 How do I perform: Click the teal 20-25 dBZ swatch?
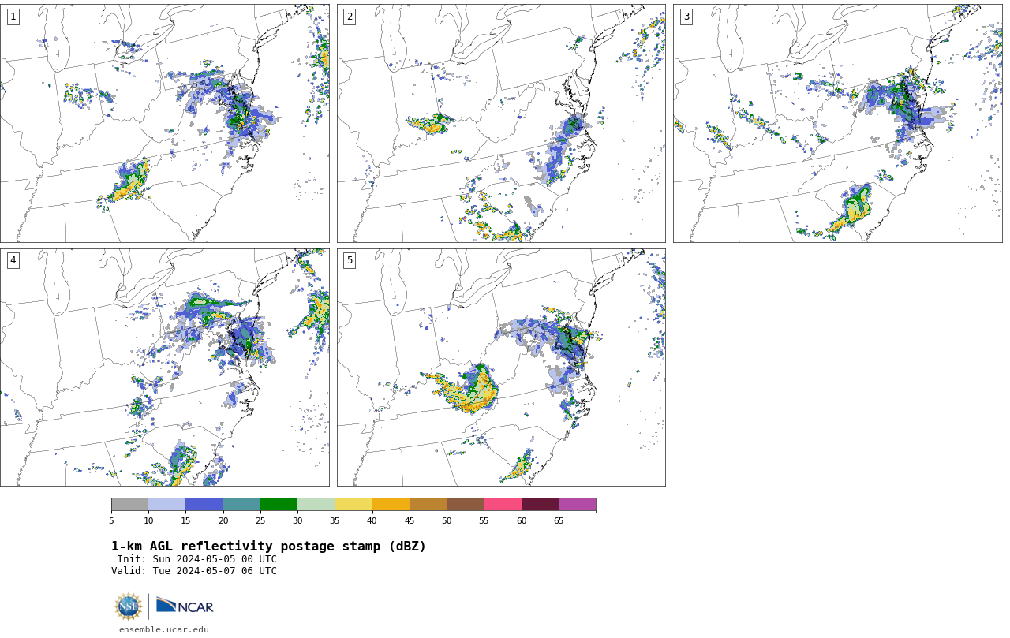pyautogui.click(x=241, y=505)
